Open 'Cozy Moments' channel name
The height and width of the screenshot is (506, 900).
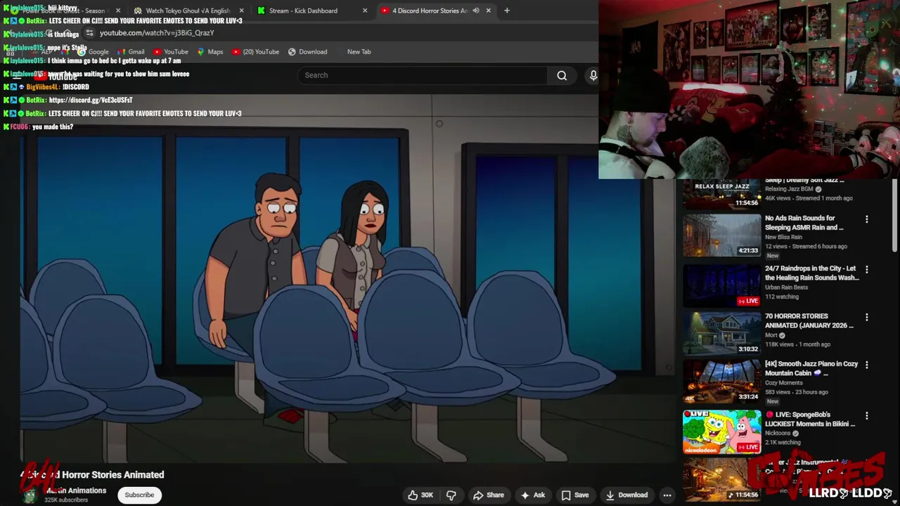tap(784, 383)
